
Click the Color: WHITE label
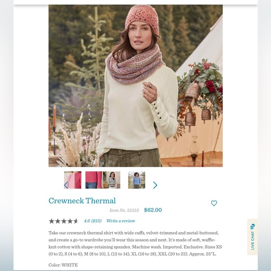pyautogui.click(x=63, y=265)
